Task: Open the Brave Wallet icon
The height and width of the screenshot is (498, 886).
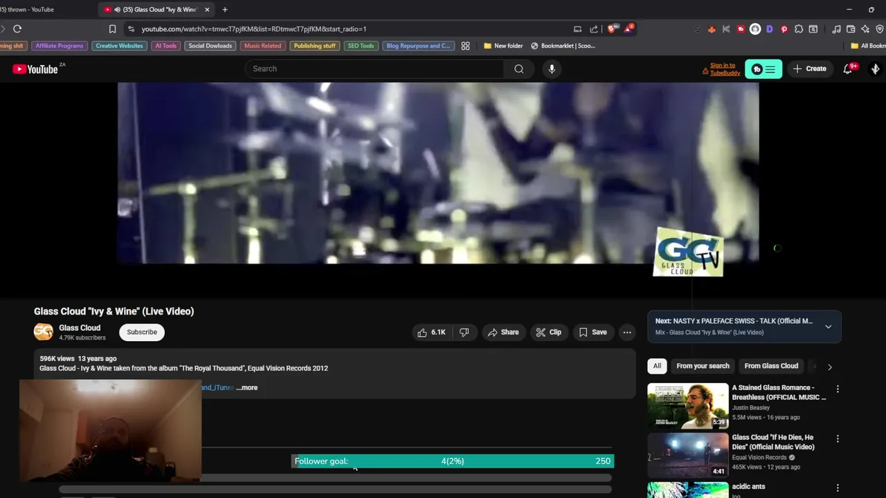Action: [x=851, y=29]
